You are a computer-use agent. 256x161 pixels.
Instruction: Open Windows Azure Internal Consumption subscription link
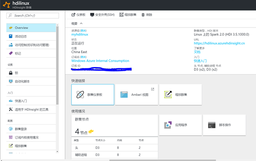(x=100, y=61)
